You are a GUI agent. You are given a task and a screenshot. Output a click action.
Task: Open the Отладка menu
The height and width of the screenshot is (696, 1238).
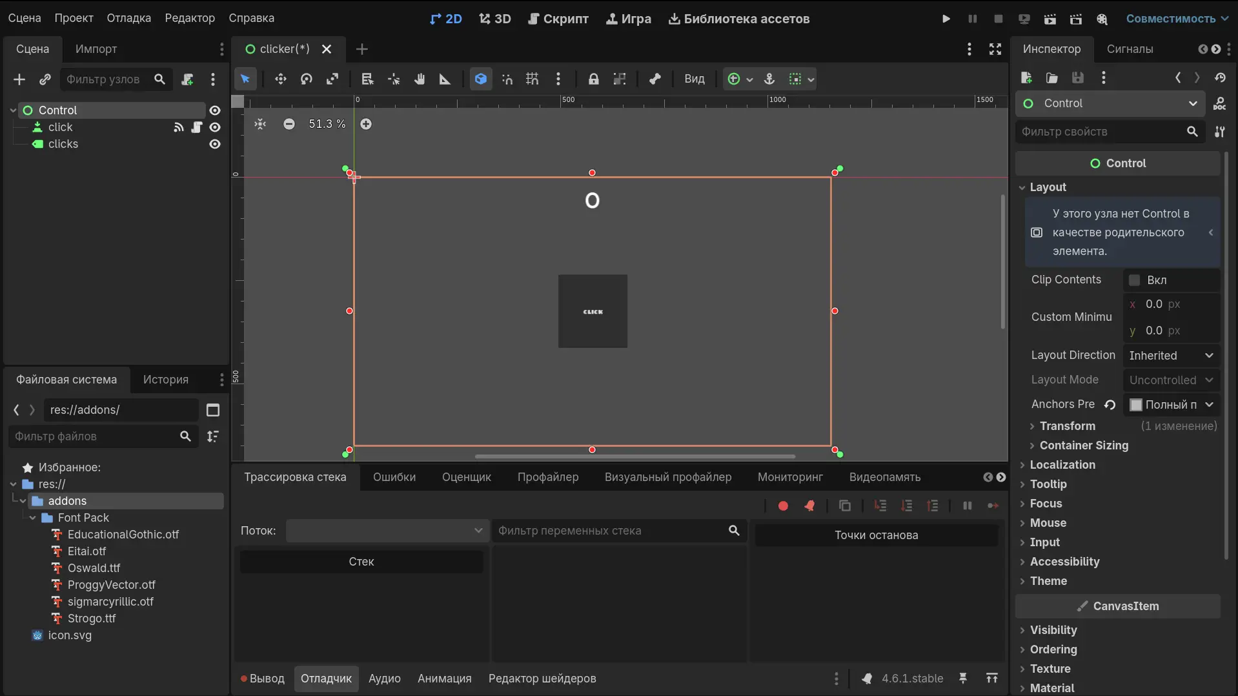(x=129, y=18)
